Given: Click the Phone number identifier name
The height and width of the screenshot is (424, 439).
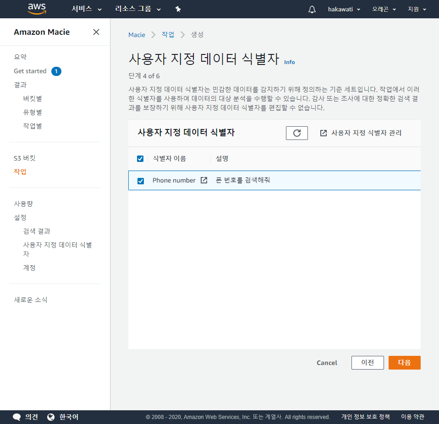Looking at the screenshot, I should tap(174, 181).
